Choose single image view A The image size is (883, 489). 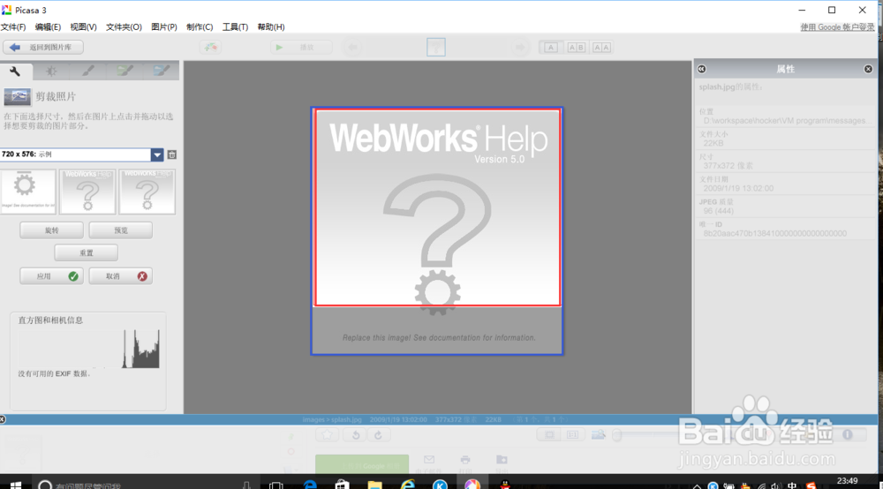coord(551,48)
